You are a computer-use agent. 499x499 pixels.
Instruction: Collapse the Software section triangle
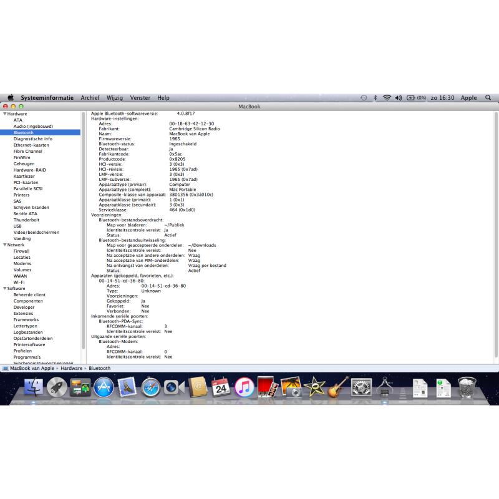tap(5, 288)
